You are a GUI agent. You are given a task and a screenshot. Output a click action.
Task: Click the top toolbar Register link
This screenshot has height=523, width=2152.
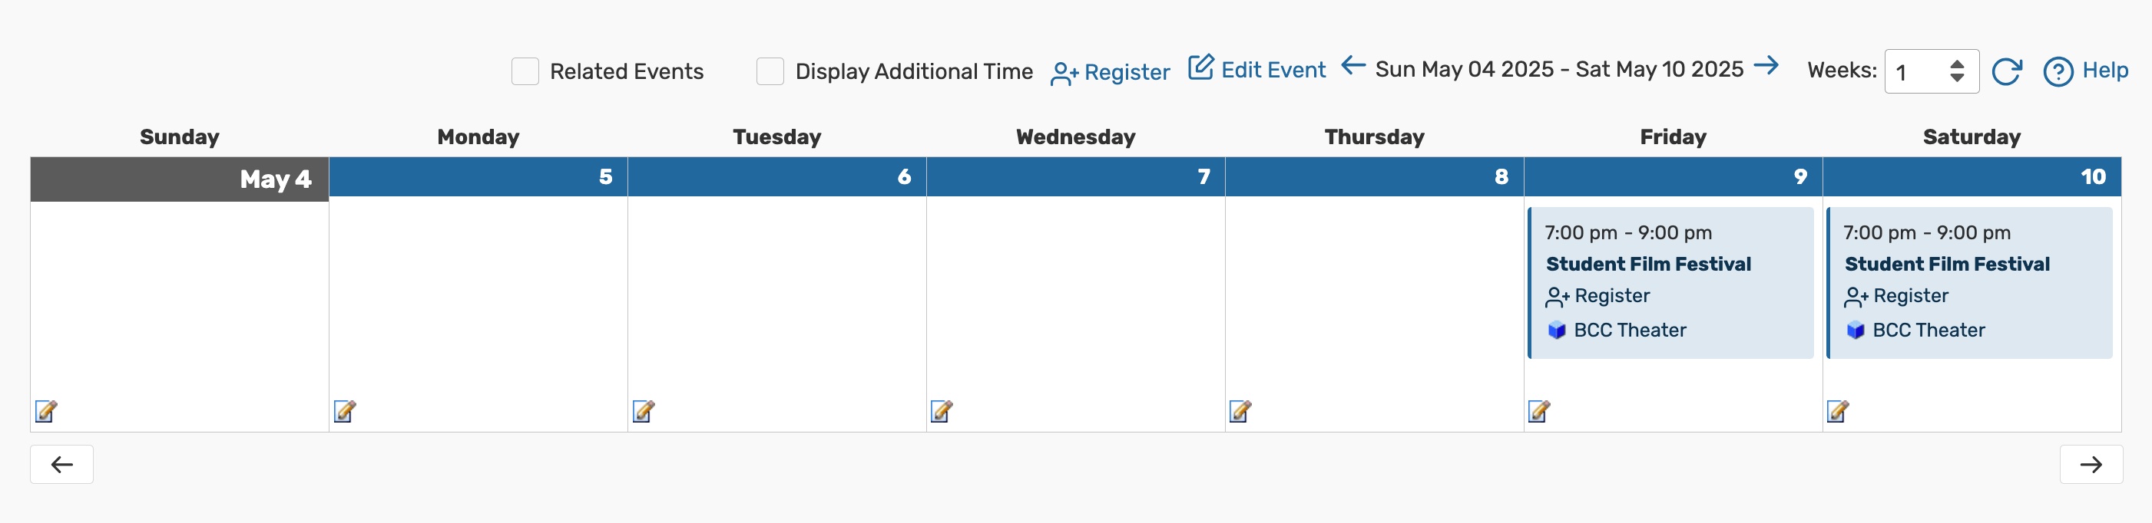pos(1111,73)
